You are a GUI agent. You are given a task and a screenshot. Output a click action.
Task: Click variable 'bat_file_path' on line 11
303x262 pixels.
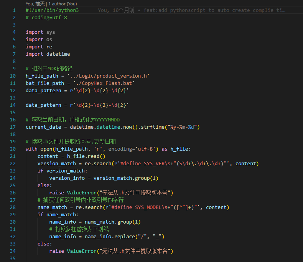(x=45, y=83)
